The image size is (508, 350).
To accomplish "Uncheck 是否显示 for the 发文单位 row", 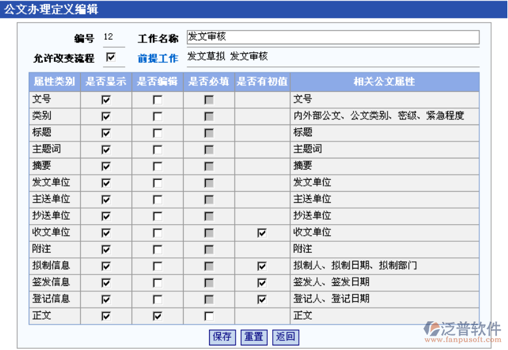I will point(106,183).
